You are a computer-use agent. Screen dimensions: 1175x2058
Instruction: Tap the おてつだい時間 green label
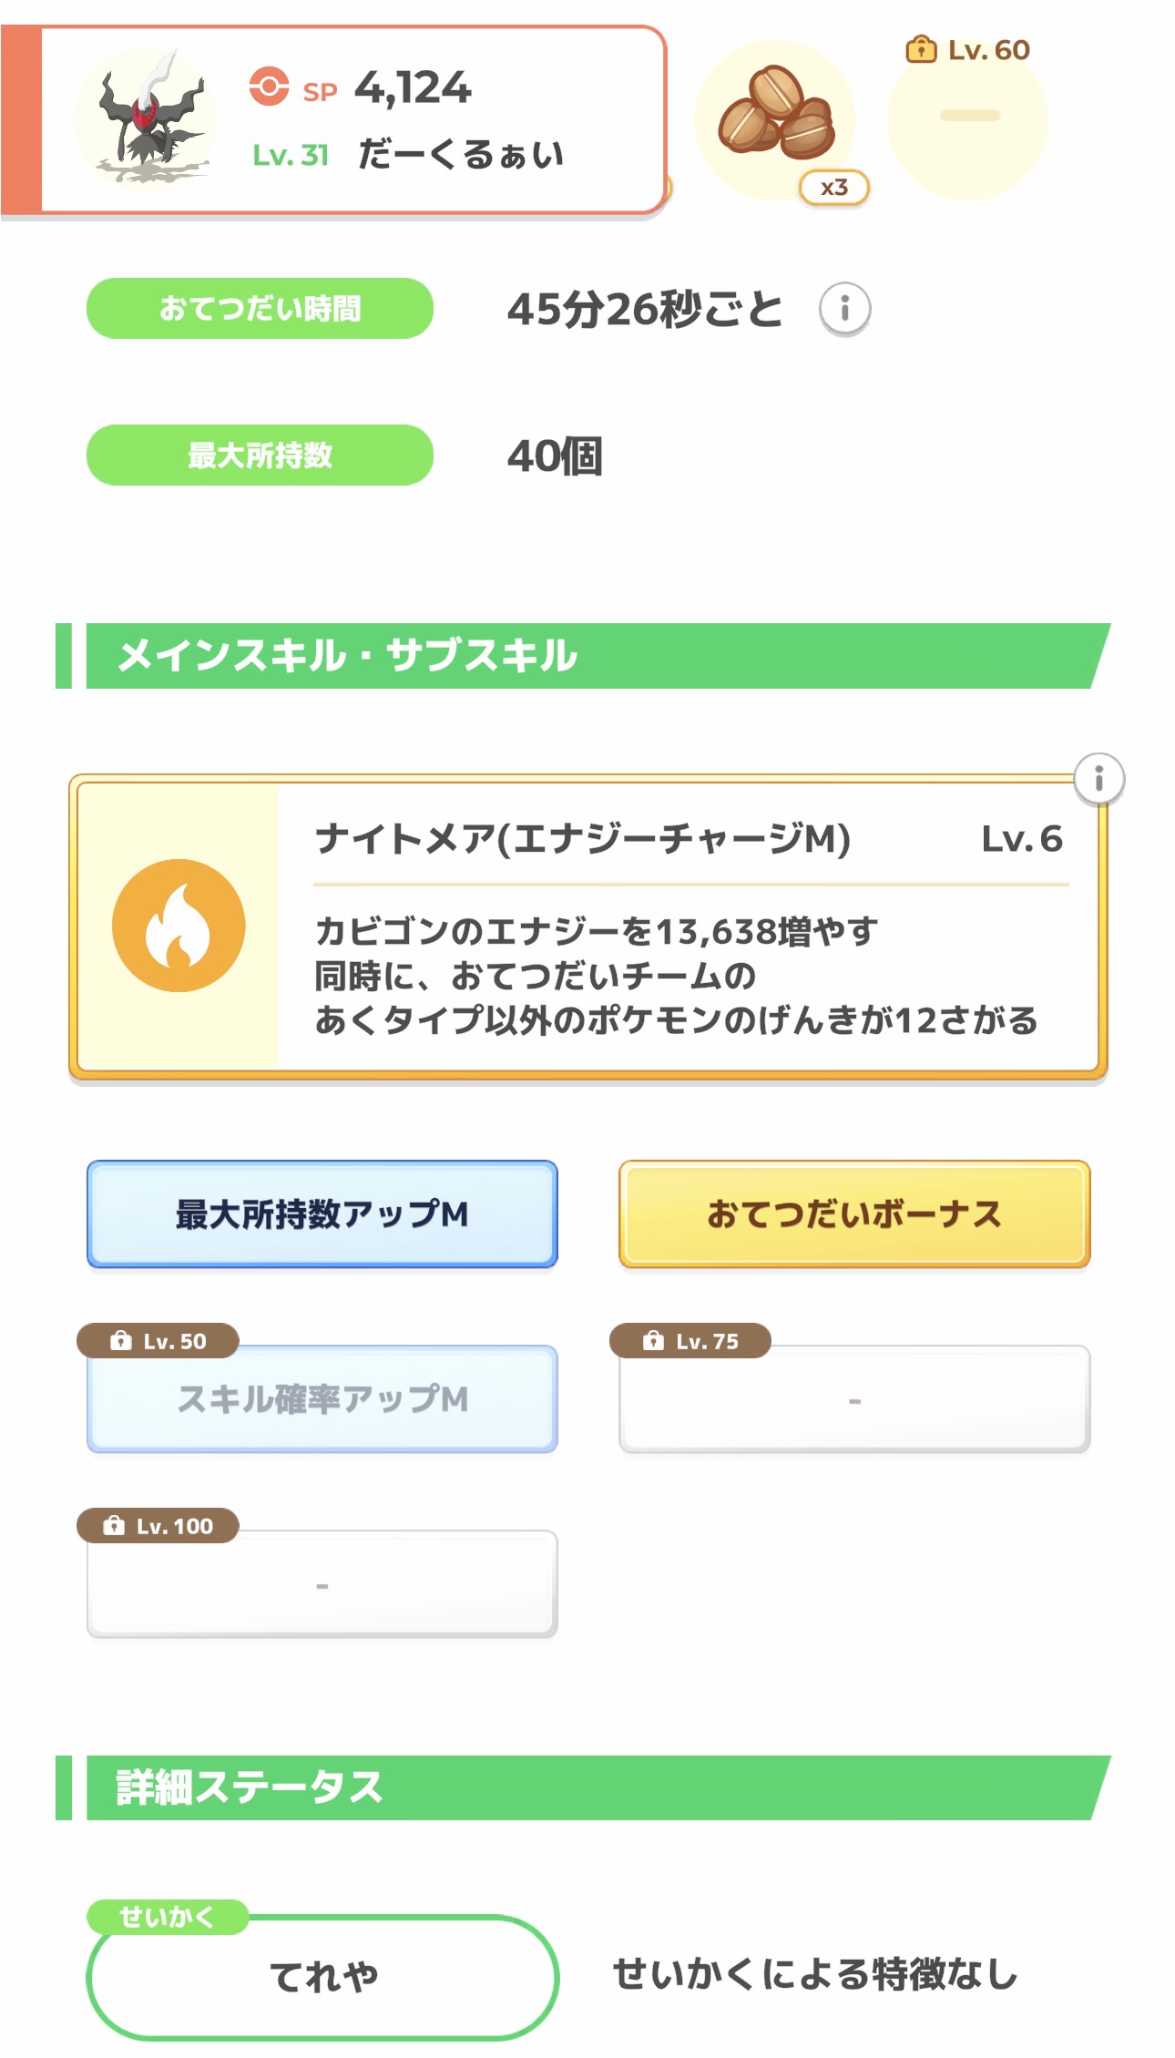(x=260, y=309)
